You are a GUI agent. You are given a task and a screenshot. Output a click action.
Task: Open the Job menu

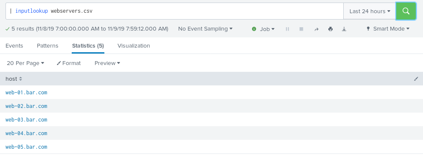coord(263,29)
